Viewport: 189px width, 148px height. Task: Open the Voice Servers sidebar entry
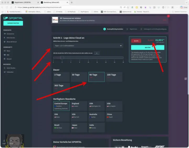11,38
